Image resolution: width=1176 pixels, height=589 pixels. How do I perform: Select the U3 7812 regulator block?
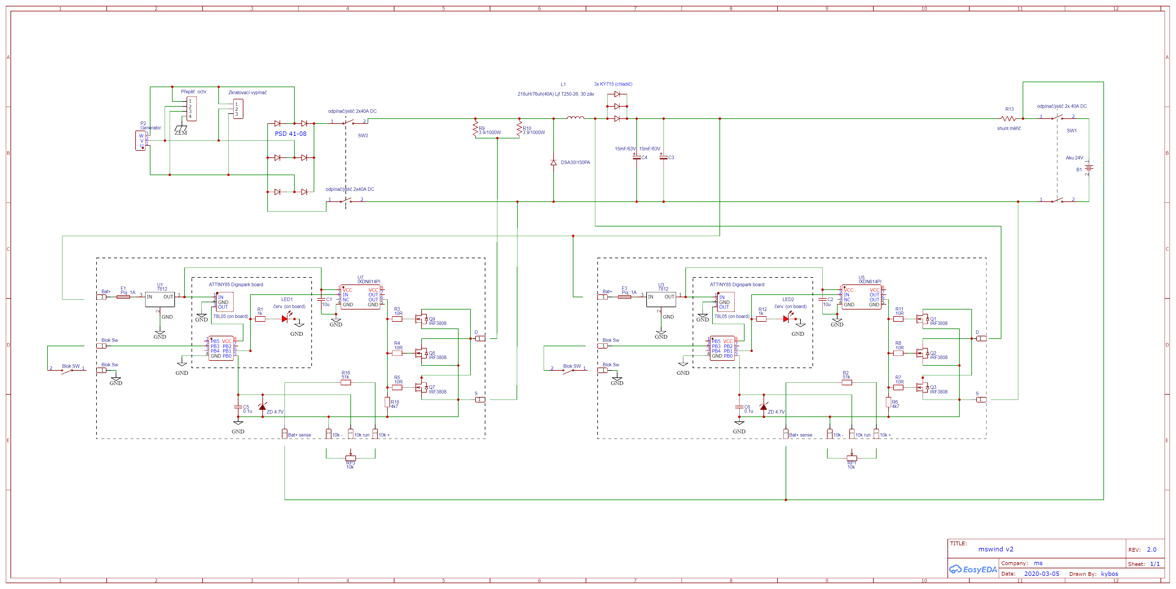[661, 299]
